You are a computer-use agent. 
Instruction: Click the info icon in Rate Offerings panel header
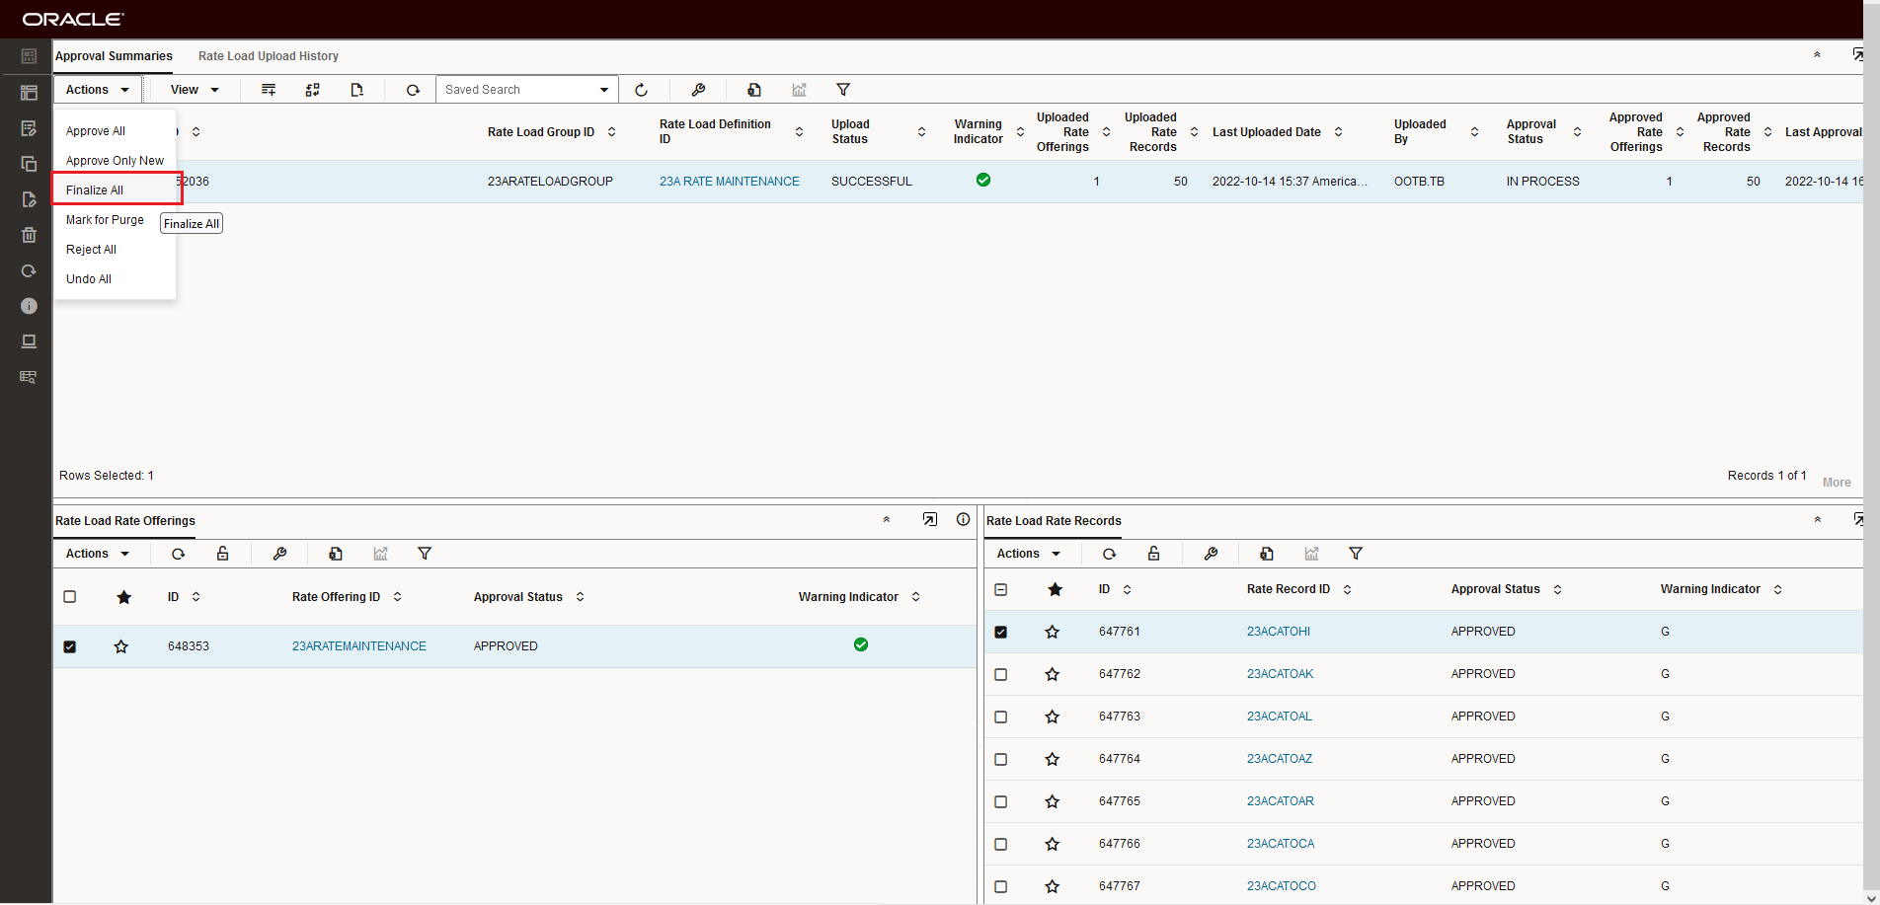(x=963, y=520)
